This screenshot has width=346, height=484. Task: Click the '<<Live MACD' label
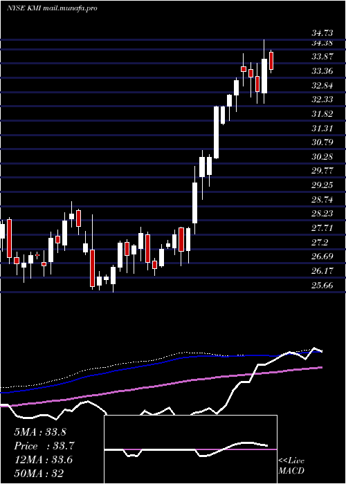[x=291, y=466]
